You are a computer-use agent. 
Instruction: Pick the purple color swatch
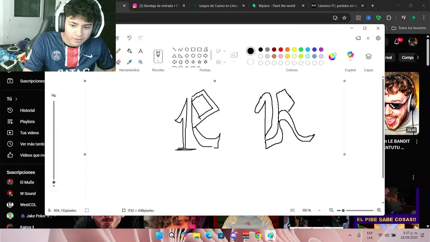coord(321,49)
